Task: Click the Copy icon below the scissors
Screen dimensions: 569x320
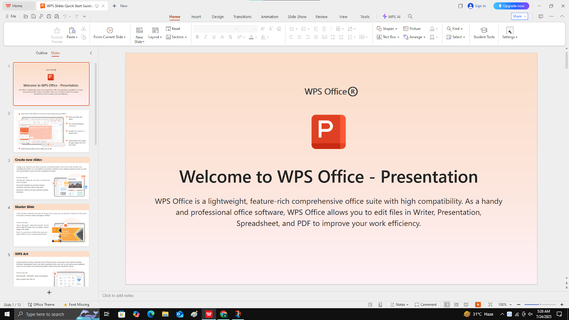Action: click(x=84, y=37)
